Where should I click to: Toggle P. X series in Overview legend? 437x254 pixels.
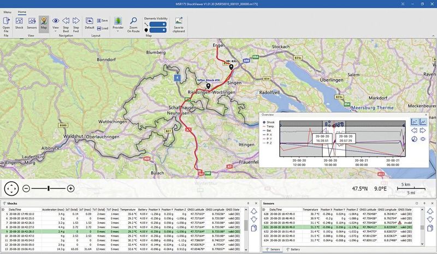(x=267, y=135)
